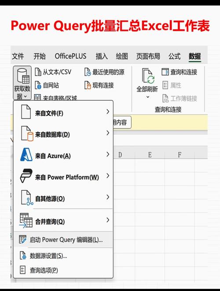Open the 公式 tab
The image size is (220, 291).
coord(174,56)
